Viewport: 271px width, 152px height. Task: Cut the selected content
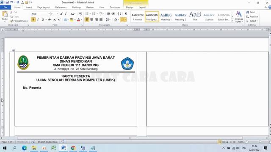coord(14,12)
